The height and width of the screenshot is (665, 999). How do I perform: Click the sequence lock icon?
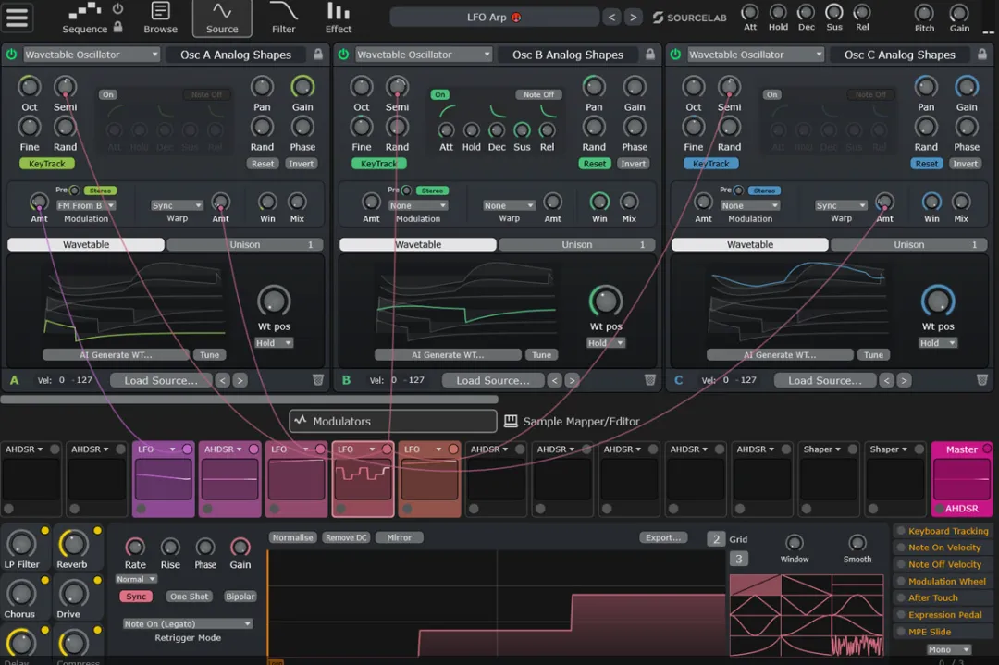(117, 27)
